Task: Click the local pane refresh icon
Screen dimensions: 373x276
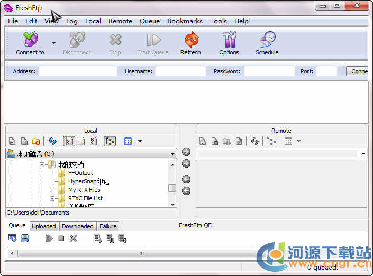Action: (52, 141)
